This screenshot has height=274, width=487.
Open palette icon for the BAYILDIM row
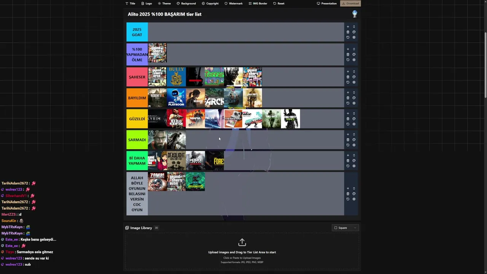tap(354, 98)
